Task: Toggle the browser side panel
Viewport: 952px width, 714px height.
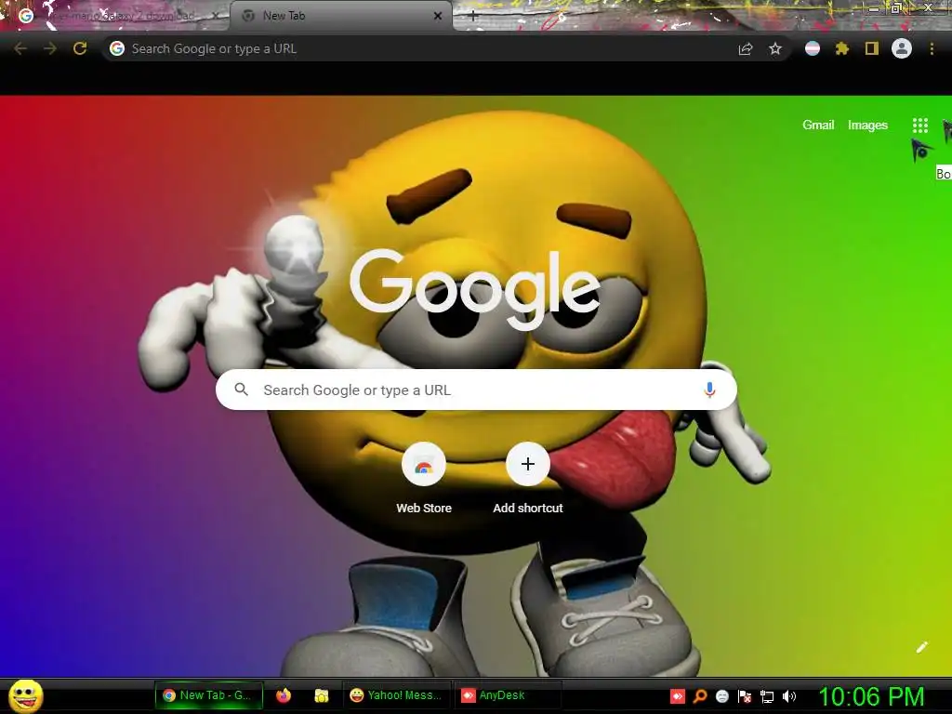Action: coord(872,48)
